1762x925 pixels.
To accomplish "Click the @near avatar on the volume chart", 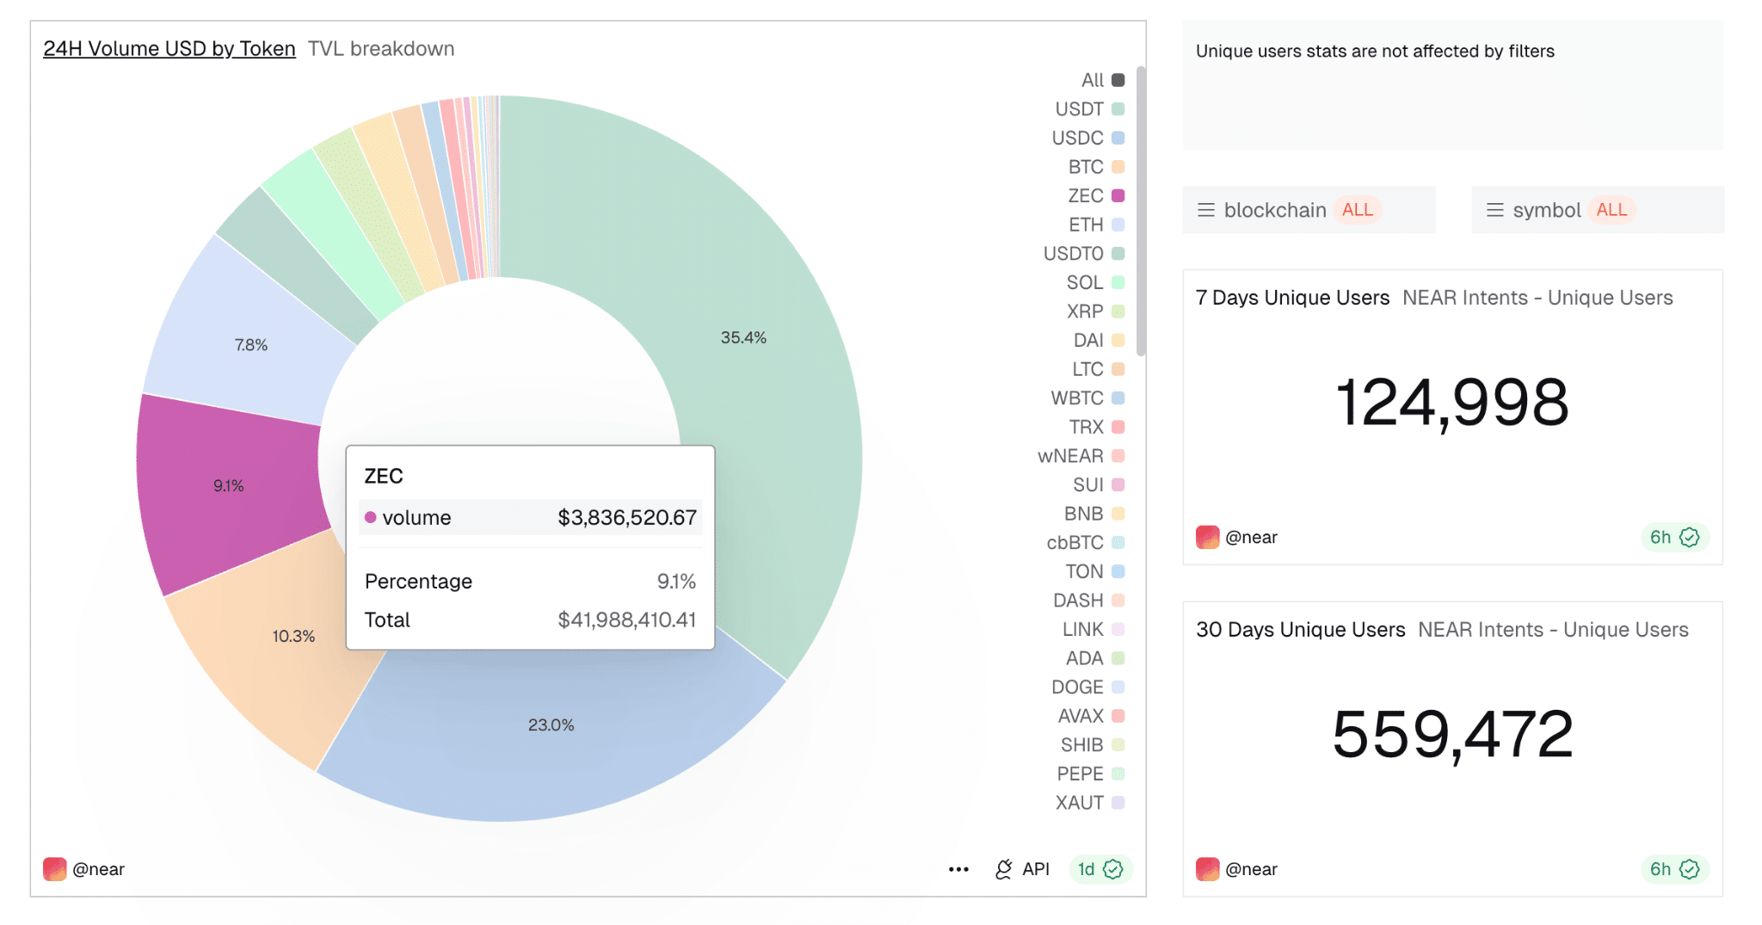I will coord(54,869).
